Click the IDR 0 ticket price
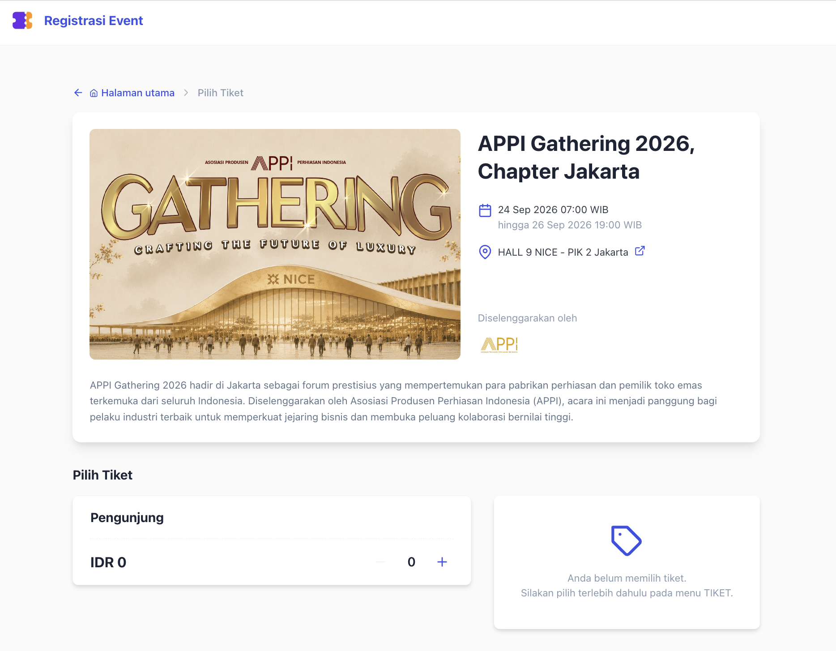 108,562
